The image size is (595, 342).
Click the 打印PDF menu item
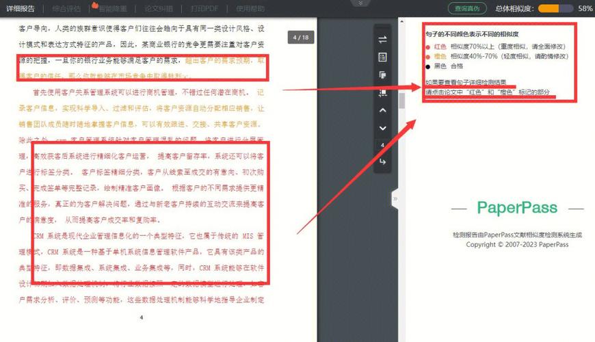(x=204, y=8)
